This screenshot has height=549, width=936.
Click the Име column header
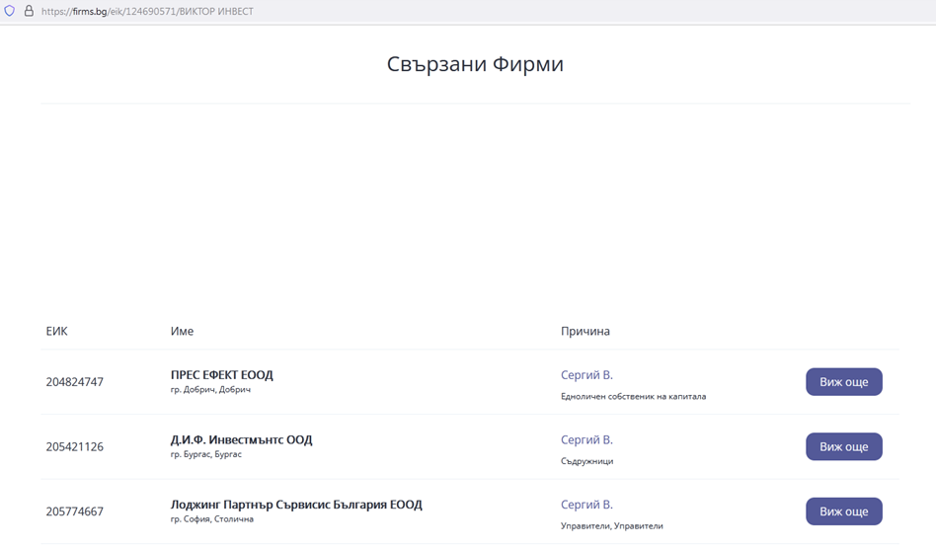182,331
